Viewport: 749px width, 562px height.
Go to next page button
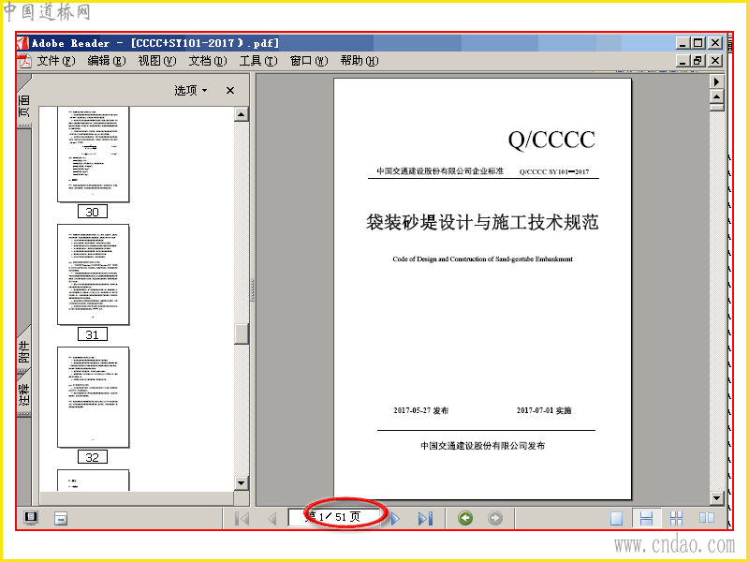point(395,518)
